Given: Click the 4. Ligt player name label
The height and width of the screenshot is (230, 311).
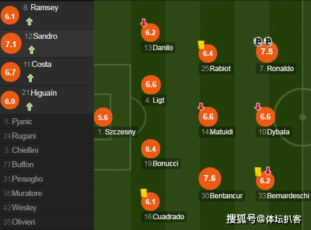Looking at the screenshot, I should click(x=154, y=100).
